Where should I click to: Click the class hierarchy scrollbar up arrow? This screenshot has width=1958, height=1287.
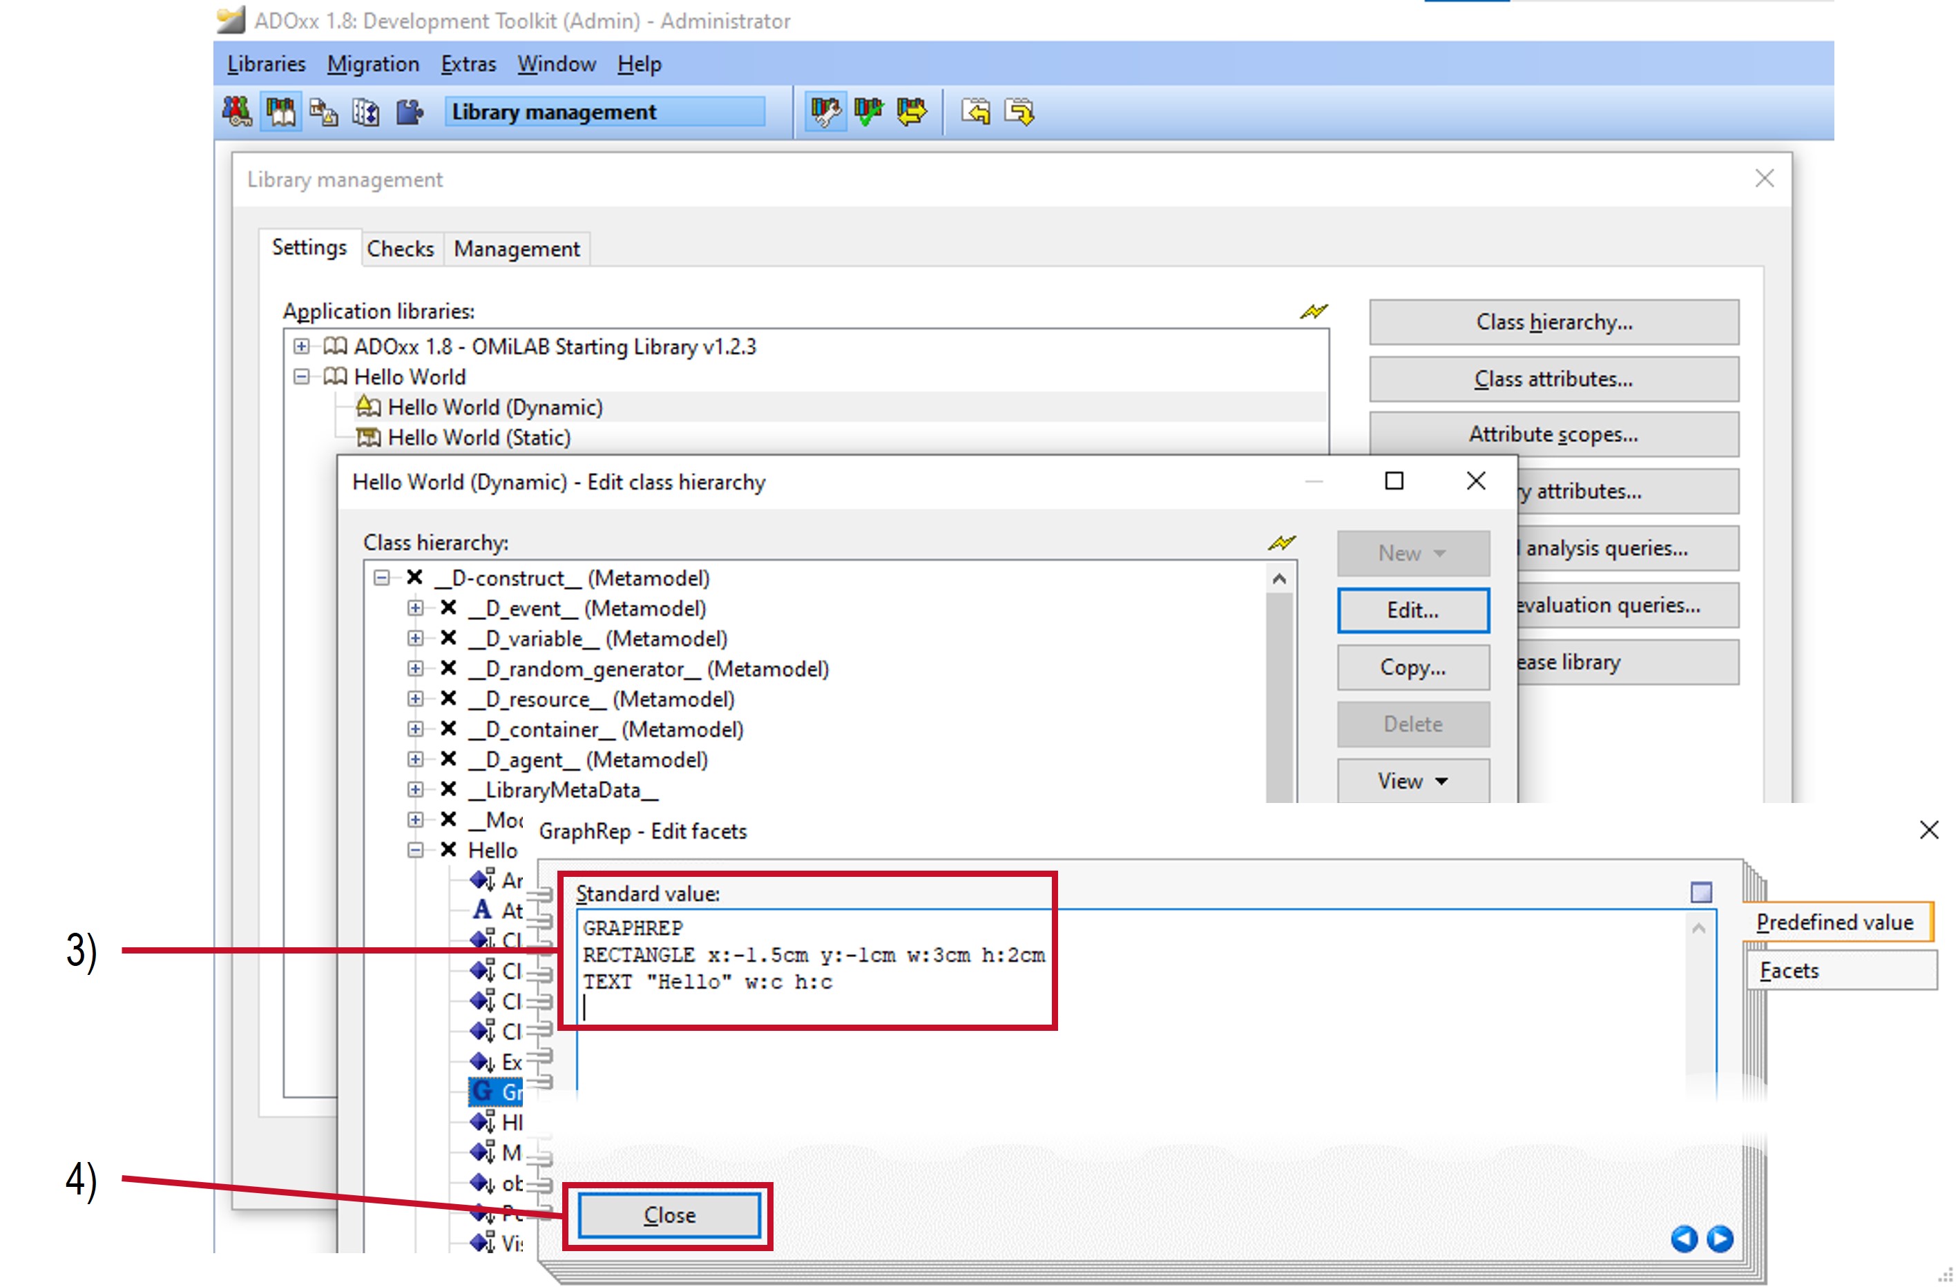(x=1278, y=579)
